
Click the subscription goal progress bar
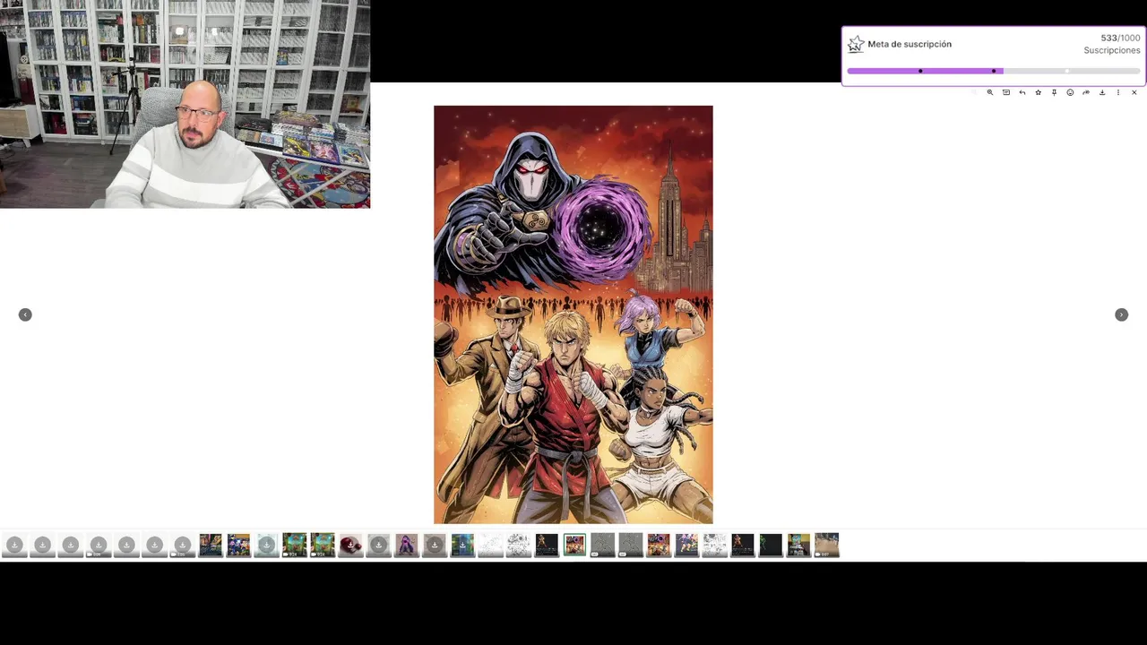pyautogui.click(x=993, y=71)
